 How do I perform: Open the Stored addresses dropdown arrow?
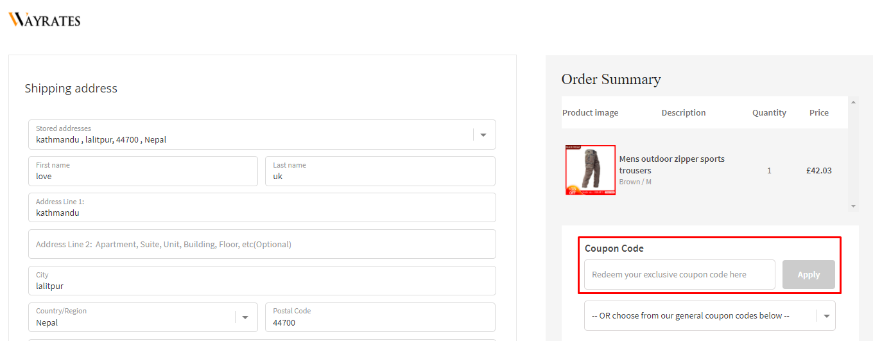483,135
